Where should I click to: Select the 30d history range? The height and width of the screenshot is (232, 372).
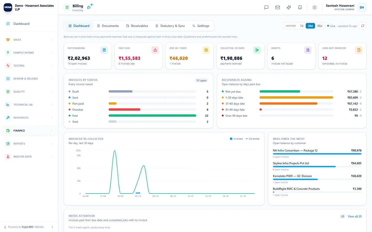310,26
